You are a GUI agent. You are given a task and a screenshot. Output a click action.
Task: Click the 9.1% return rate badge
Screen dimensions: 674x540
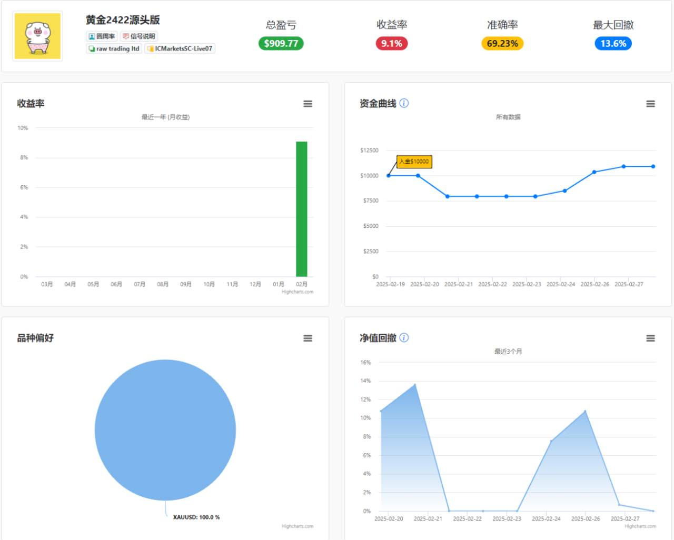point(392,43)
